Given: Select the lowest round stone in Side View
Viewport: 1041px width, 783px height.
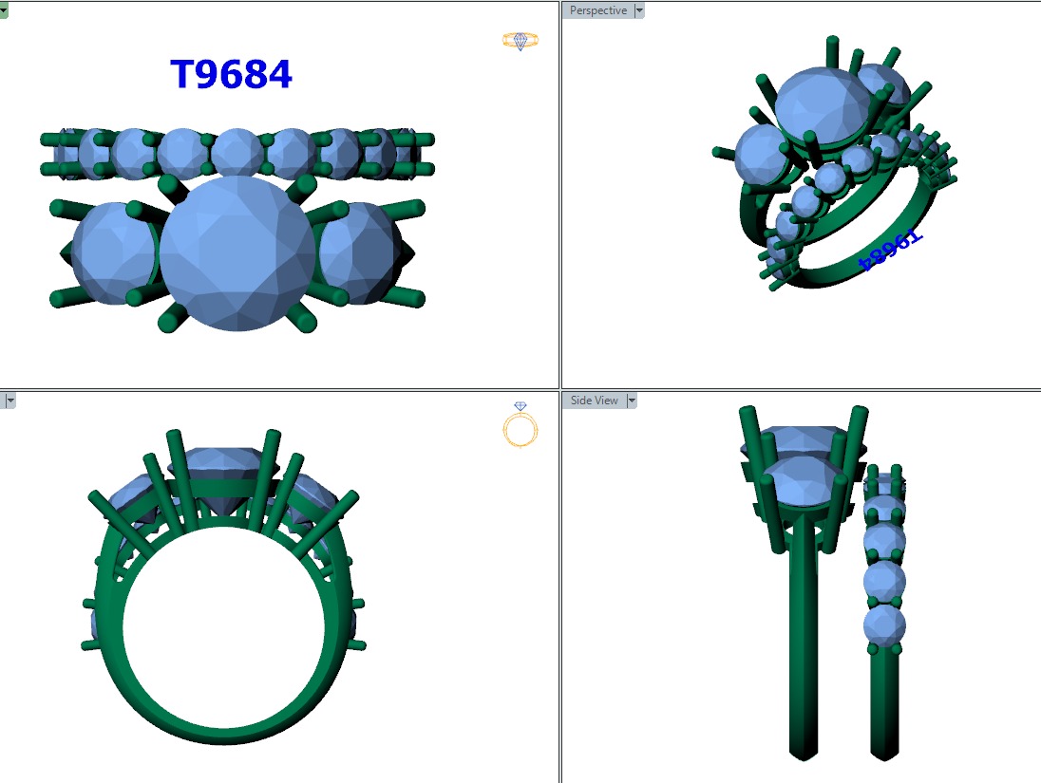Looking at the screenshot, I should (884, 627).
